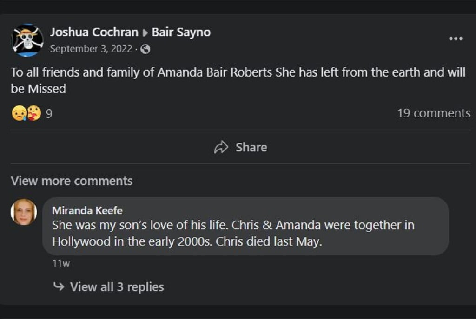Click the 11w comment timestamp
This screenshot has width=476, height=319.
[61, 263]
